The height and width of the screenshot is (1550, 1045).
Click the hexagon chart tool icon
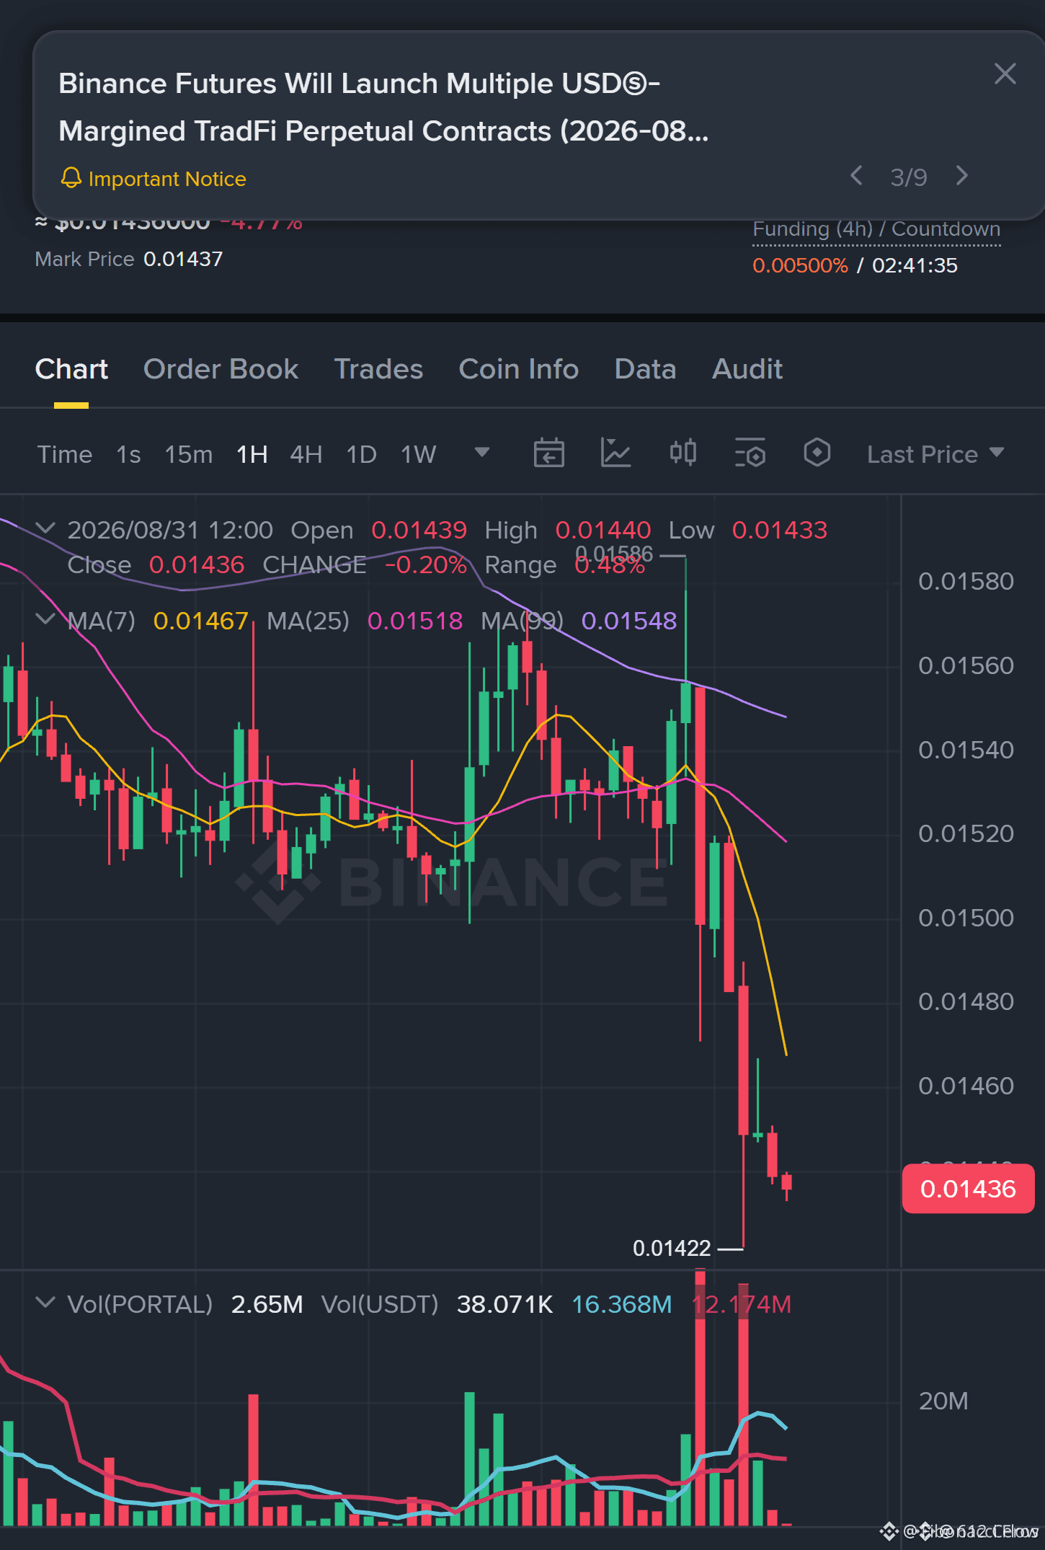(x=817, y=453)
